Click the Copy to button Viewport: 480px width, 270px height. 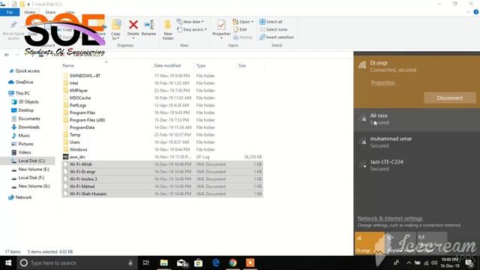tap(115, 30)
